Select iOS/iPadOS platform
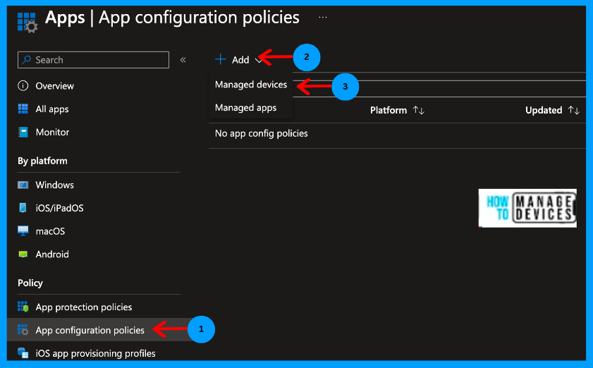The image size is (593, 368). coord(59,208)
